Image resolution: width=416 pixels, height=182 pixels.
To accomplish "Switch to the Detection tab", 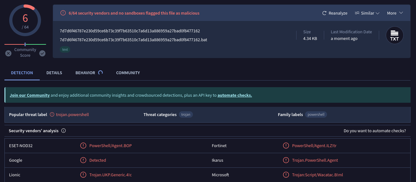I will (22, 73).
